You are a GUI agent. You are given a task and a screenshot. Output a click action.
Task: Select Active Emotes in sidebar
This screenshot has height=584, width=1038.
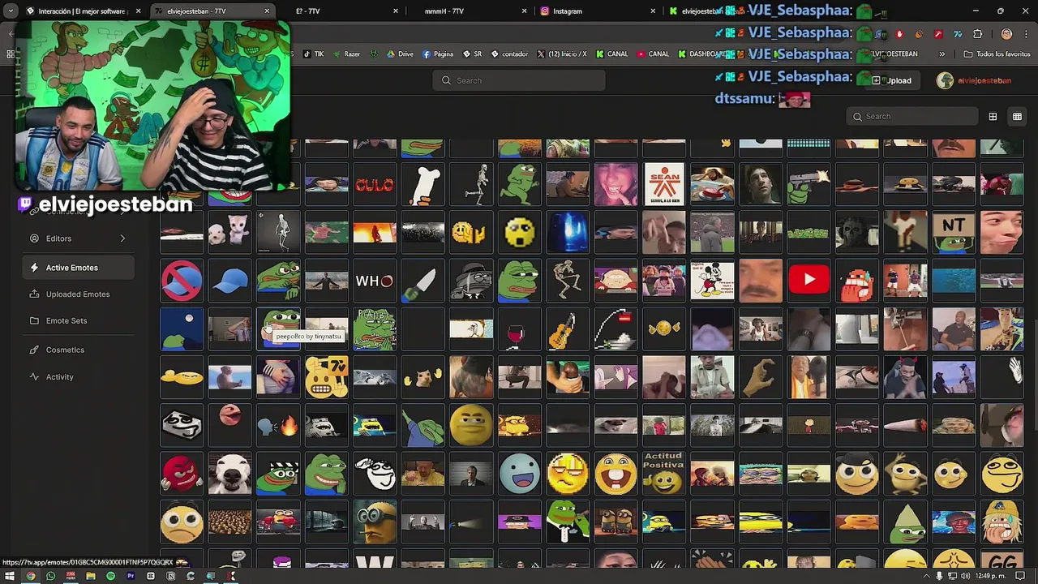(x=78, y=268)
